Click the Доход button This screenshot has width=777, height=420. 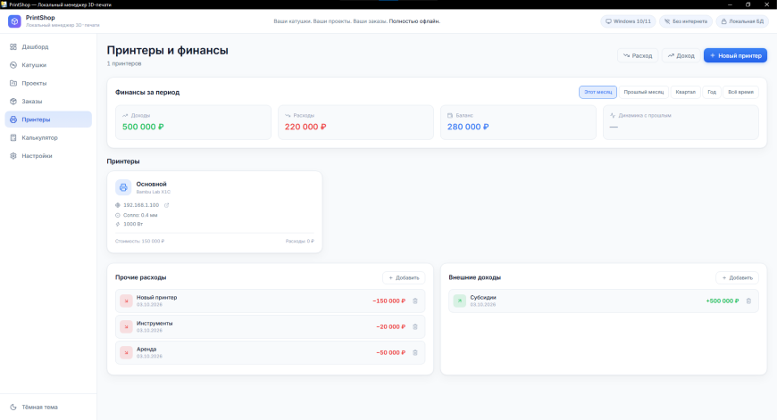pyautogui.click(x=681, y=55)
